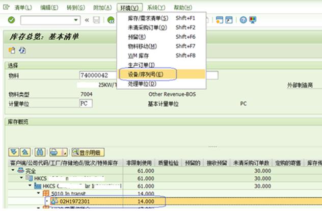Click the binoculars find icon

40,152
